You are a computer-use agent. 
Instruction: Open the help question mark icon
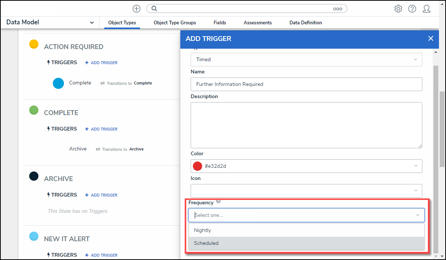pyautogui.click(x=412, y=9)
